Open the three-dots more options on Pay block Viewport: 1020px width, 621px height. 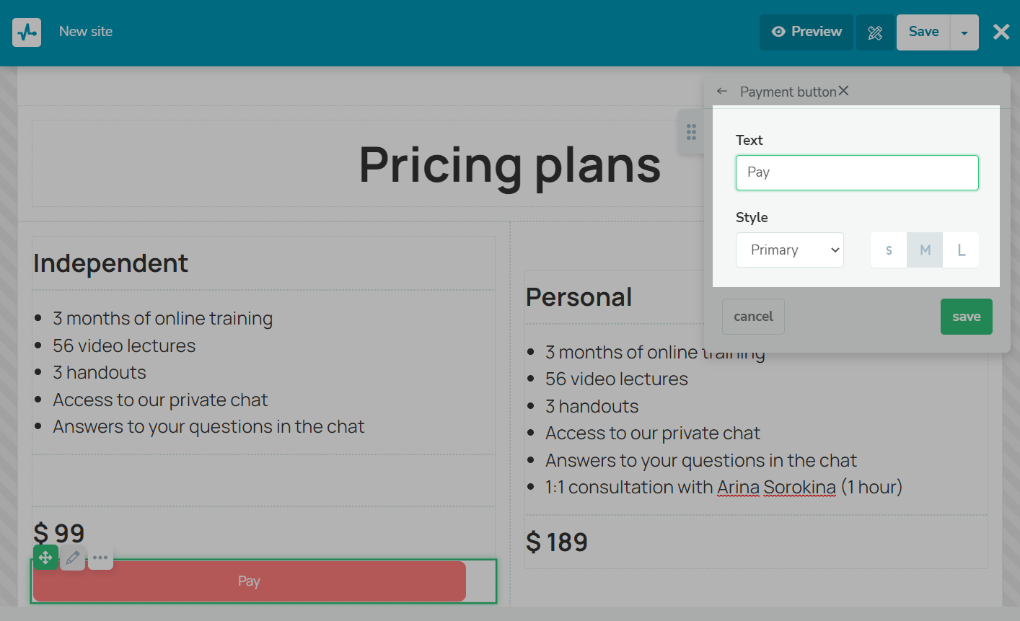100,558
